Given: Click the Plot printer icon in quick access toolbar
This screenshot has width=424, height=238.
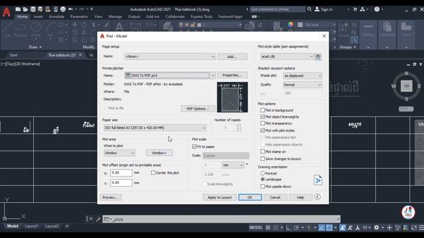Looking at the screenshot, I should point(63,9).
